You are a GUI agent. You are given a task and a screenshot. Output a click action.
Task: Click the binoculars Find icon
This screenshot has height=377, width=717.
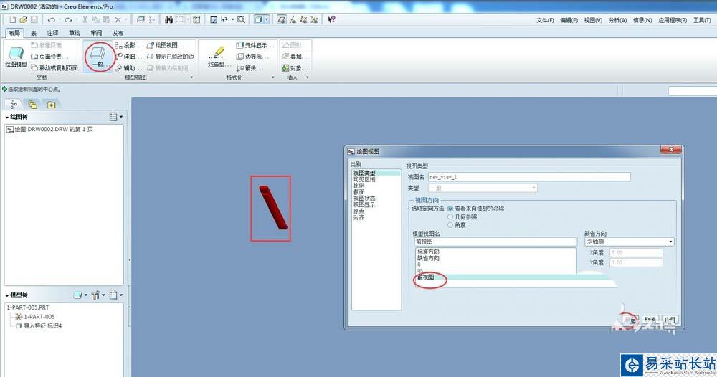point(168,19)
